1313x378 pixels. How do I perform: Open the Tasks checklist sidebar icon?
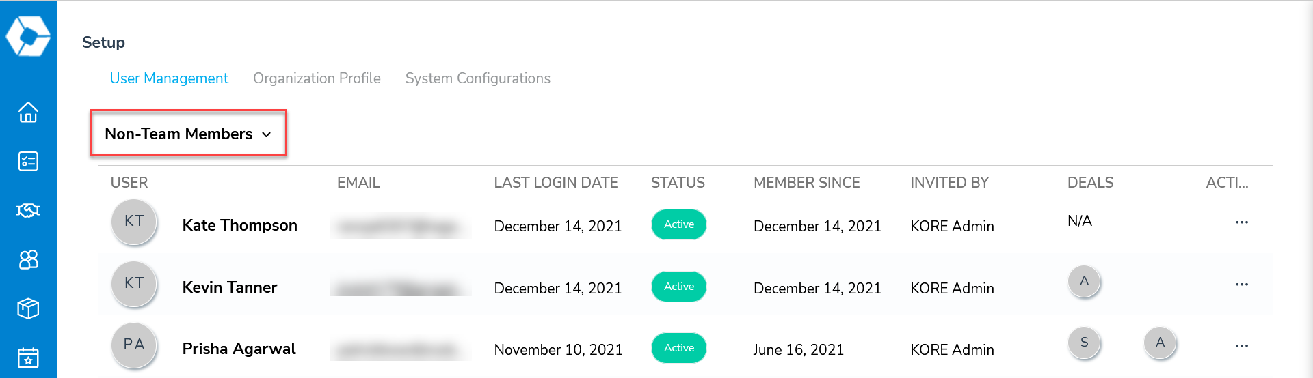28,161
